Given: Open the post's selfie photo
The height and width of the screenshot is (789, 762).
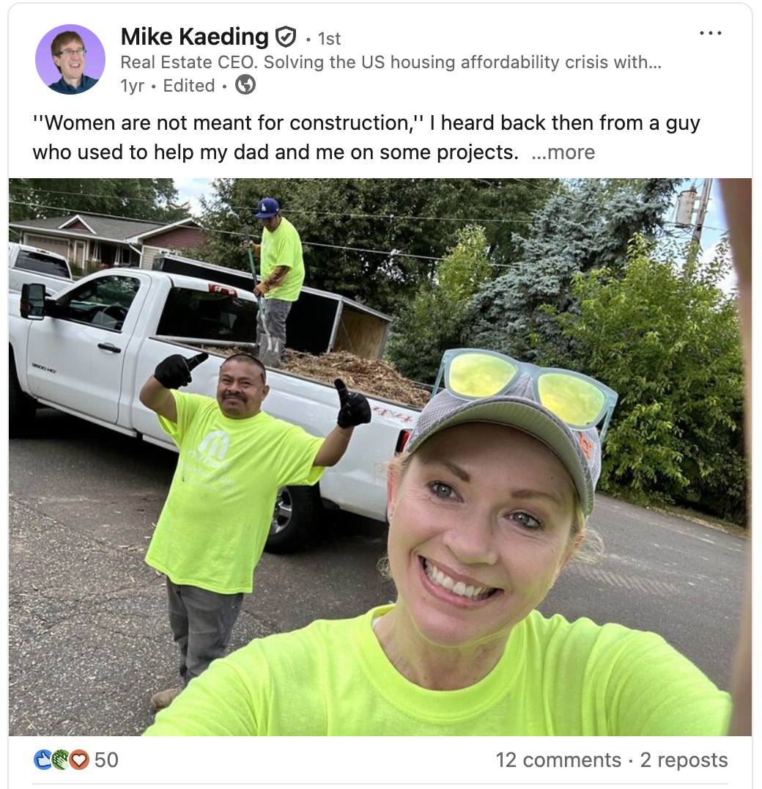Looking at the screenshot, I should [x=380, y=457].
